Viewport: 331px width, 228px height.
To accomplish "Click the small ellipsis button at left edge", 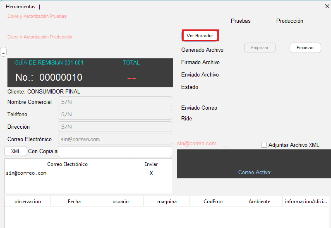I will click(x=3, y=52).
